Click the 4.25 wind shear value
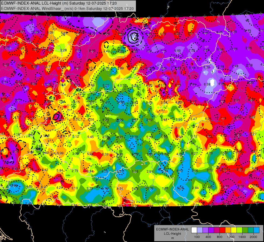264x242 pixels. [x=105, y=172]
